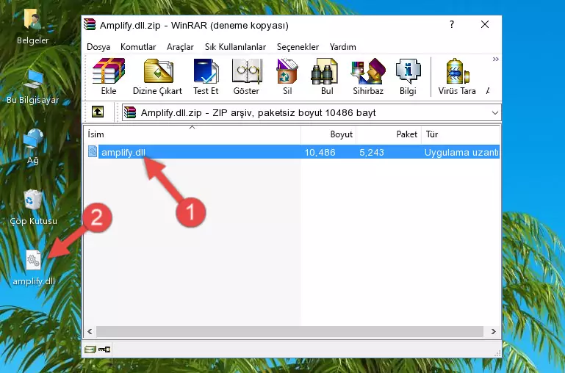Click the horizontal scrollbar track
The width and height of the screenshot is (565, 373).
(x=289, y=331)
